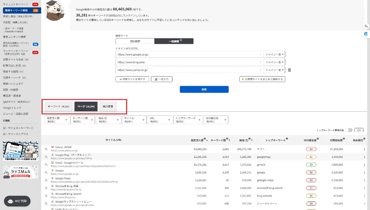Click the blue 検索 button
370x210 pixels.
point(204,89)
